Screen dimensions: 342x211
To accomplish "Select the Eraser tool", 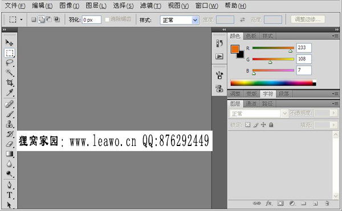I will pyautogui.click(x=9, y=144).
